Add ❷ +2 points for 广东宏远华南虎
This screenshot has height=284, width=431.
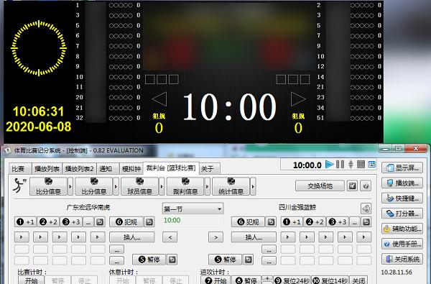tap(48, 221)
